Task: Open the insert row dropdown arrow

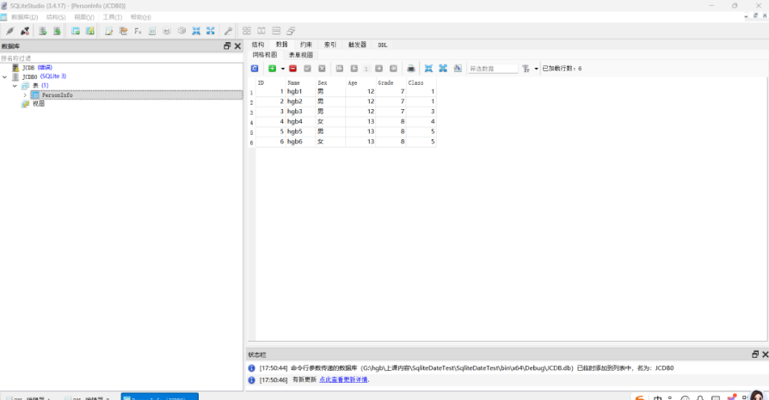Action: 282,68
